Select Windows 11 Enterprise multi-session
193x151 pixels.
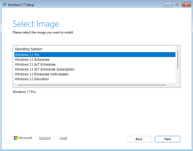(x=42, y=74)
